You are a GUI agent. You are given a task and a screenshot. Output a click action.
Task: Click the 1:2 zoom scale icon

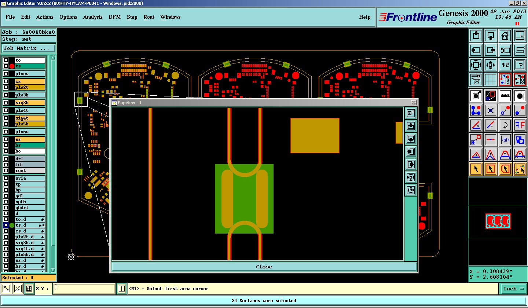click(505, 65)
